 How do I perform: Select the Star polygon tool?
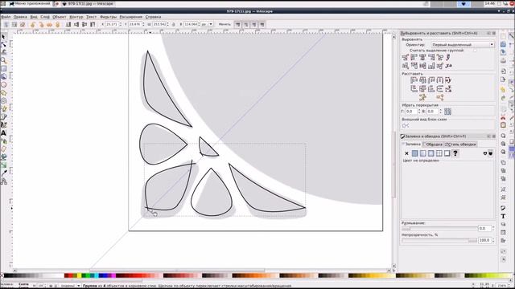3,93
